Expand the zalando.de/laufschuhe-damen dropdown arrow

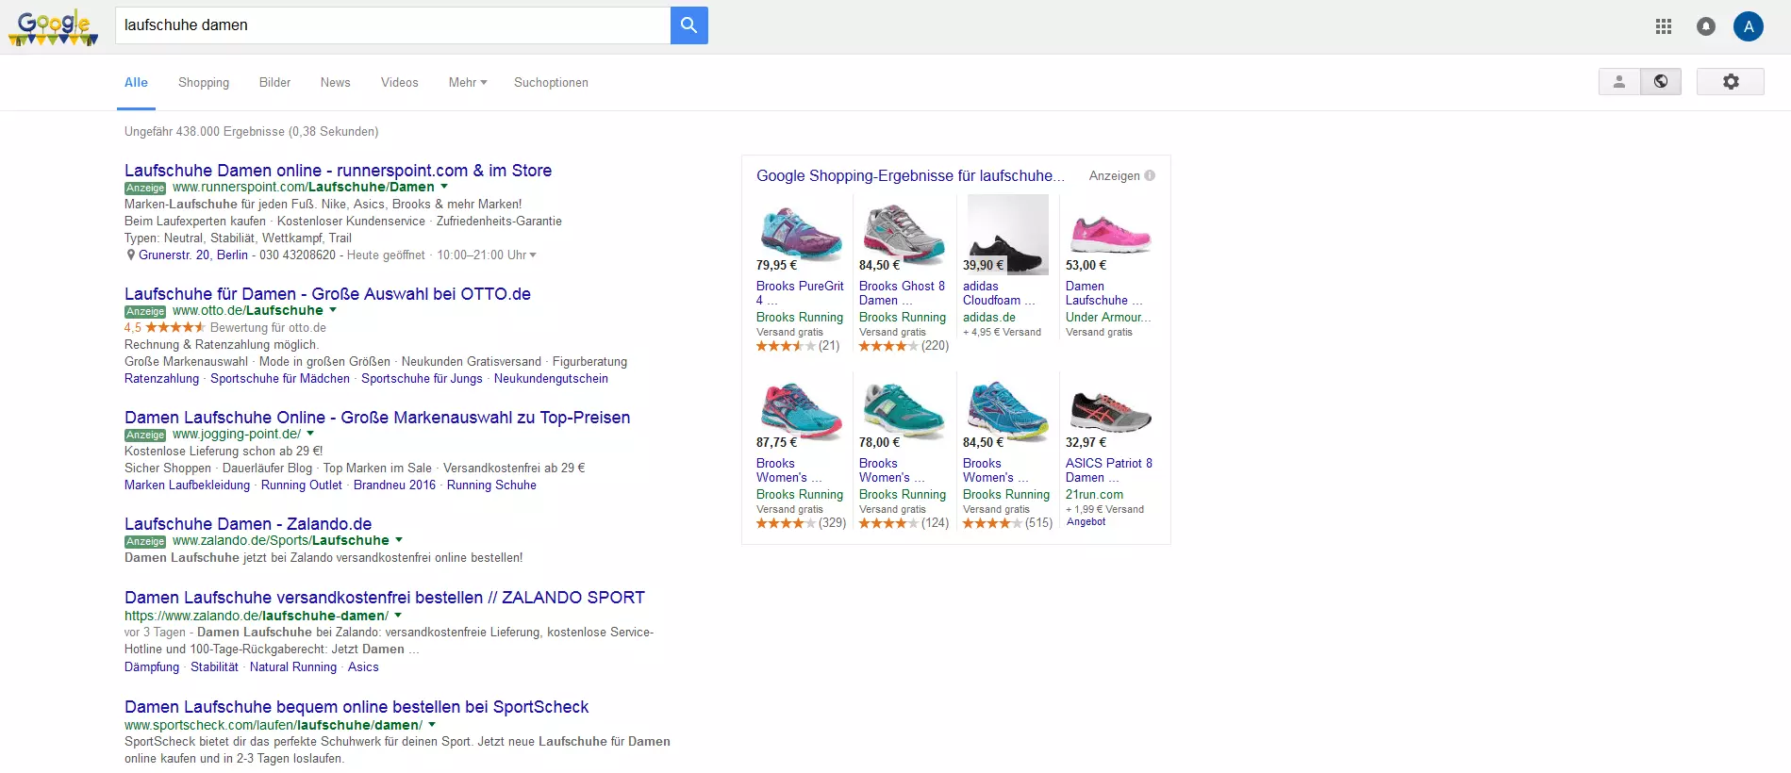398,616
